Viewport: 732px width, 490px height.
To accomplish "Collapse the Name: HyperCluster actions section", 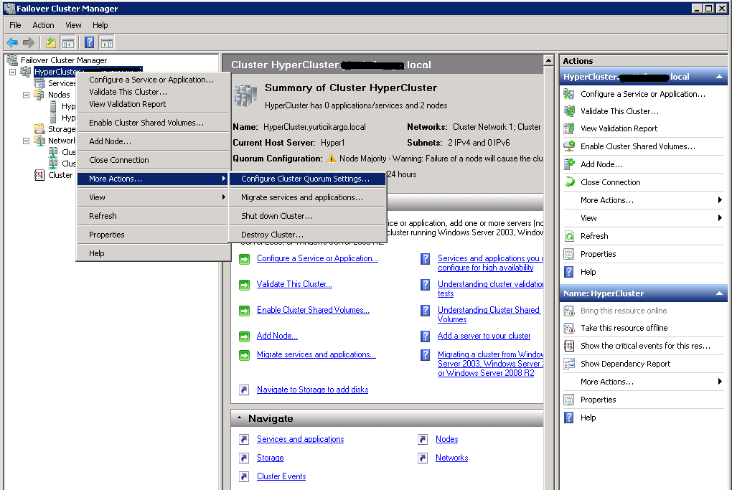I will [720, 293].
